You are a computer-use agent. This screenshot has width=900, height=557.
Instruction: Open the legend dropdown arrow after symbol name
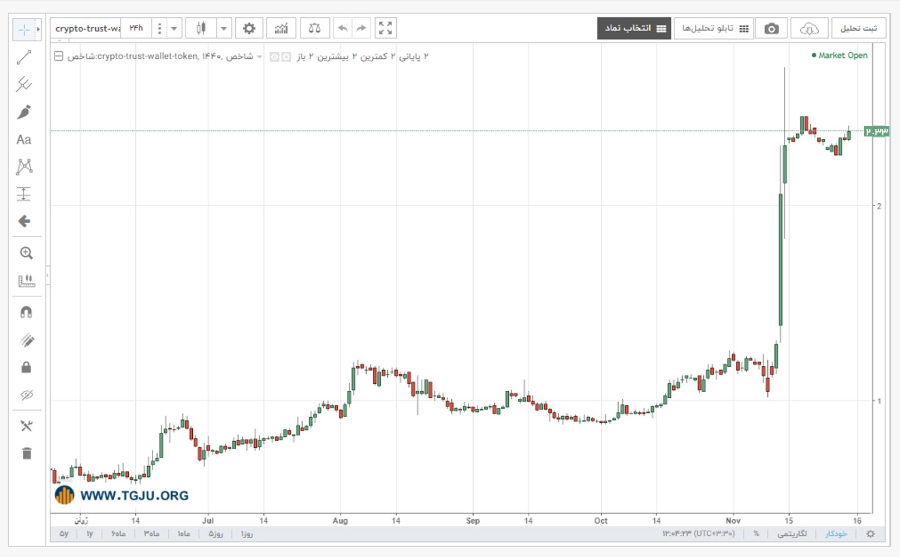point(259,57)
